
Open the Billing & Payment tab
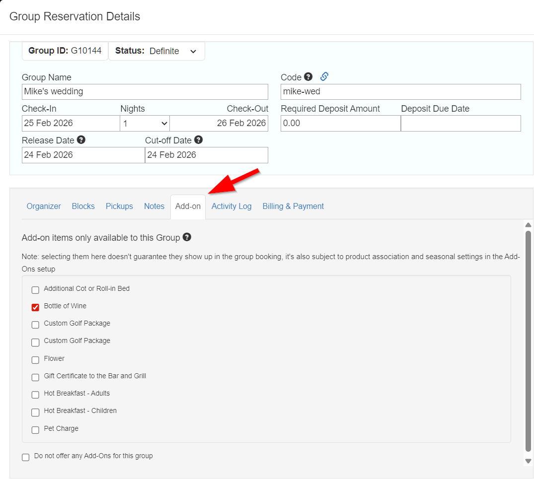click(293, 206)
